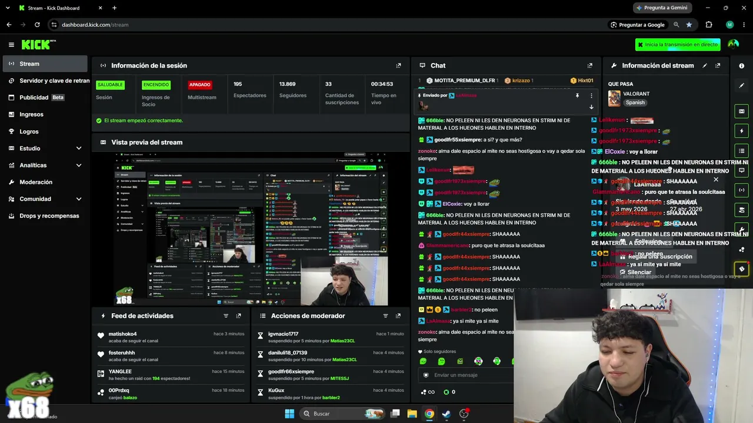Click the Valorant game cover thumbnail

[x=614, y=98]
